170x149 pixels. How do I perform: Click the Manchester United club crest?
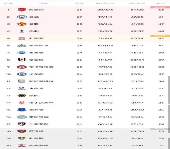tap(22, 24)
